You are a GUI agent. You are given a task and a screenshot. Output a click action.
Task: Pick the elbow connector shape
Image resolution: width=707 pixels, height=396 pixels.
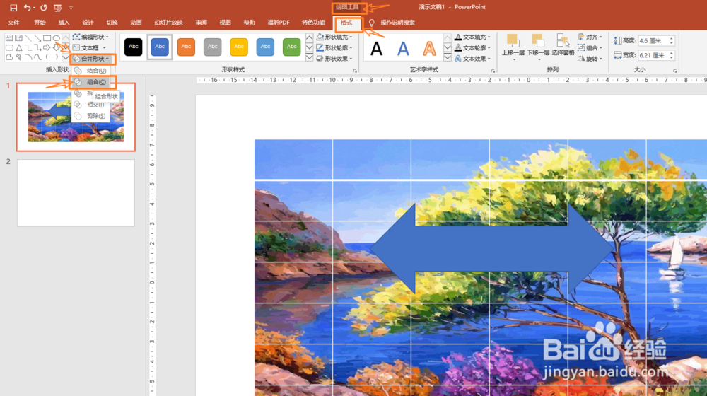pyautogui.click(x=28, y=47)
